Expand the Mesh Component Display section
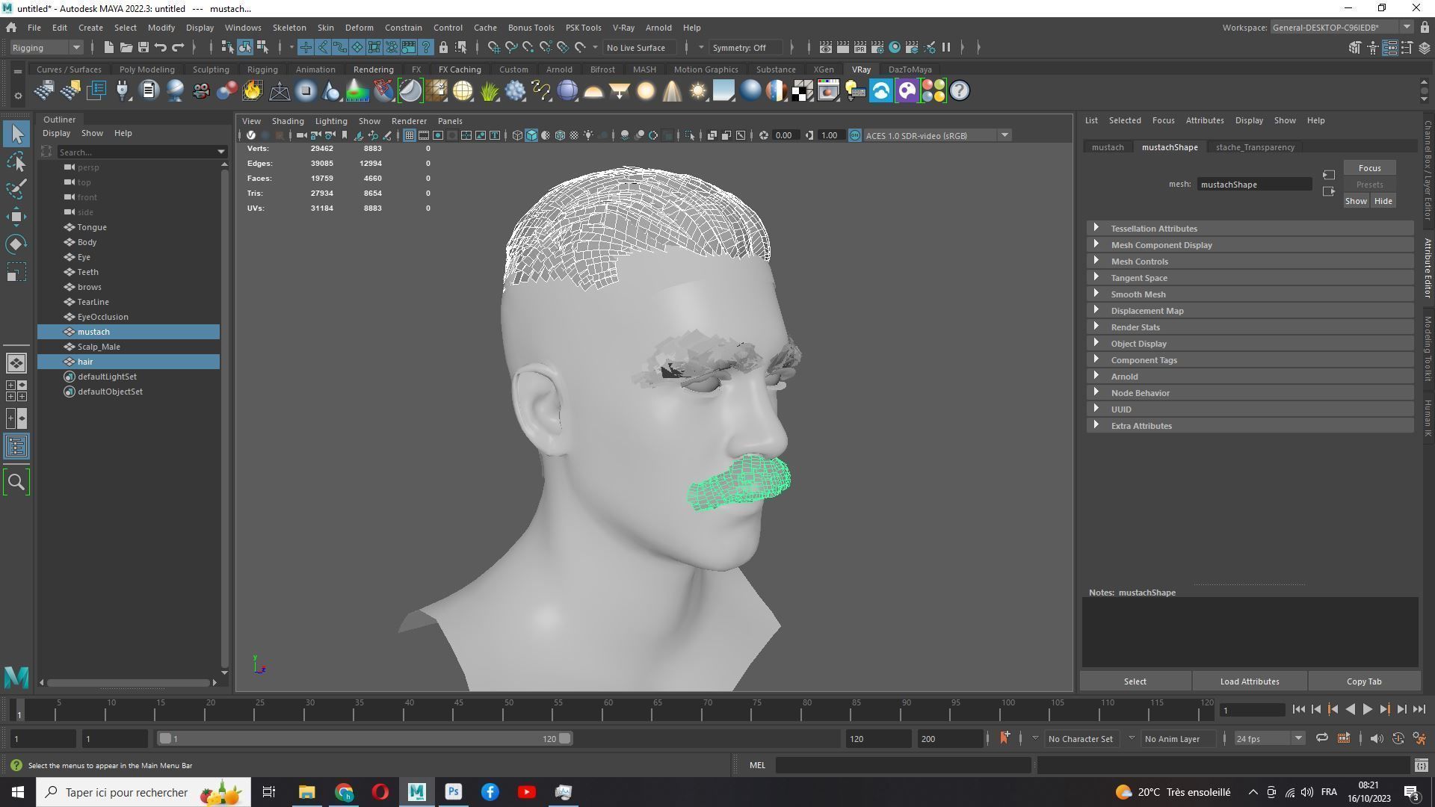 (x=1250, y=245)
